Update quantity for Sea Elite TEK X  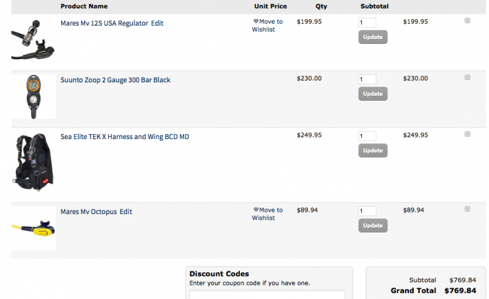[373, 151]
